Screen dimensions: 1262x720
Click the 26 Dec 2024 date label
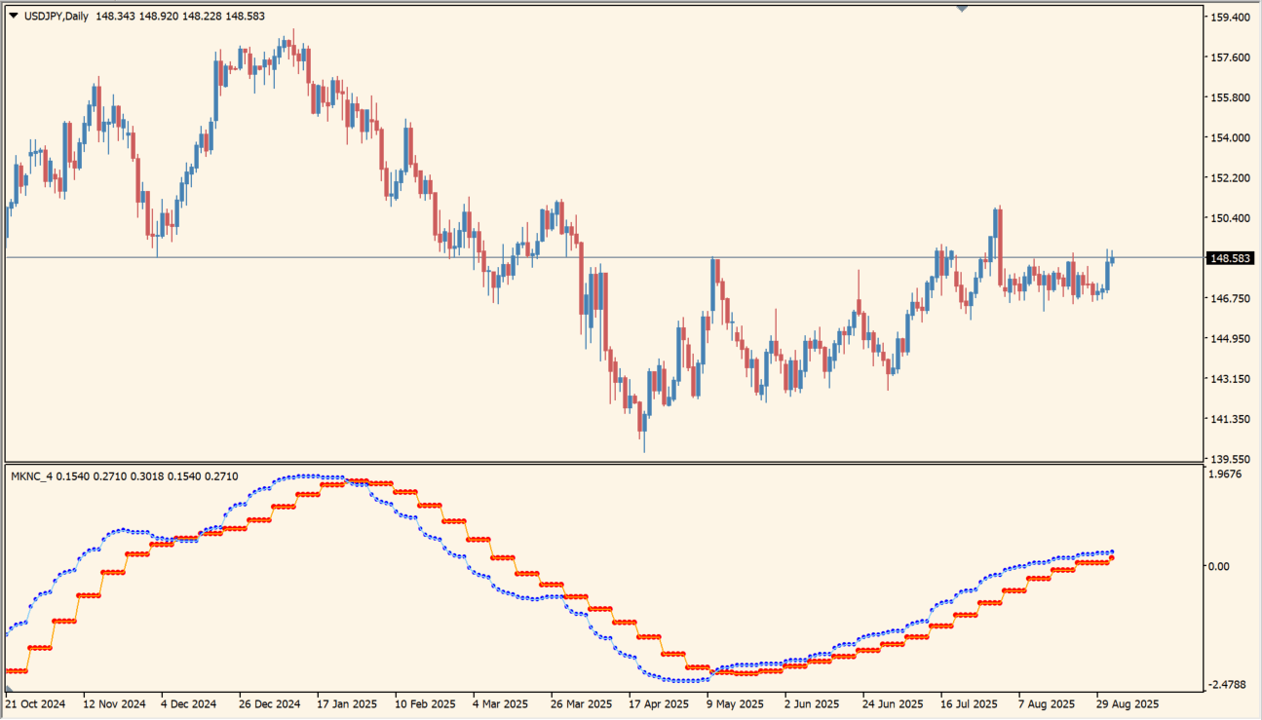pyautogui.click(x=270, y=703)
